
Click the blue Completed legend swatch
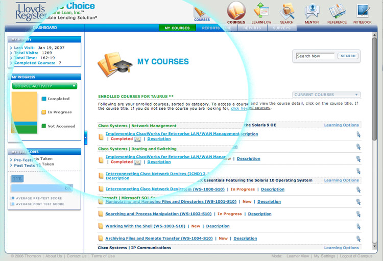tap(44, 99)
